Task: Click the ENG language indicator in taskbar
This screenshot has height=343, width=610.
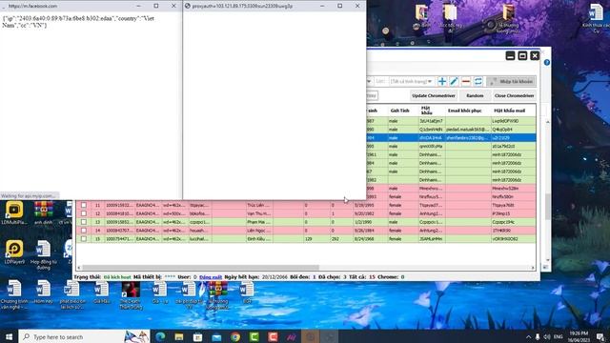Action: tap(559, 336)
